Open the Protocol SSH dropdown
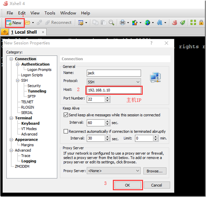Viewport: 206px width, 197px height. click(114, 82)
